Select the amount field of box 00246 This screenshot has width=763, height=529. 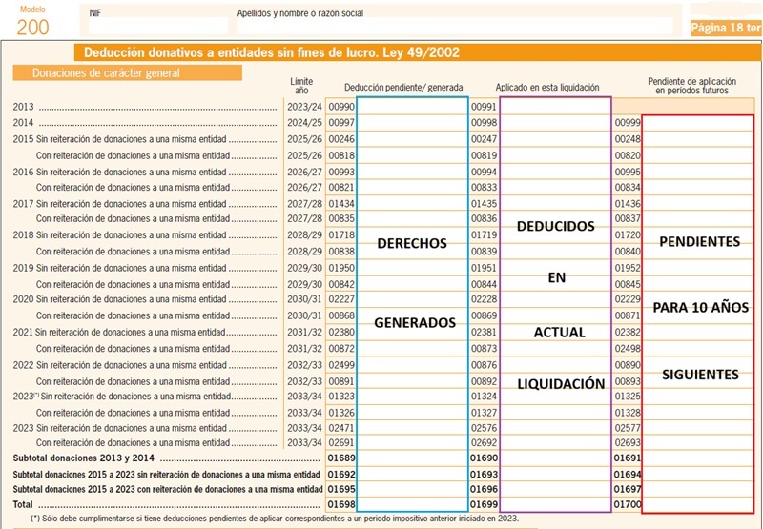413,139
